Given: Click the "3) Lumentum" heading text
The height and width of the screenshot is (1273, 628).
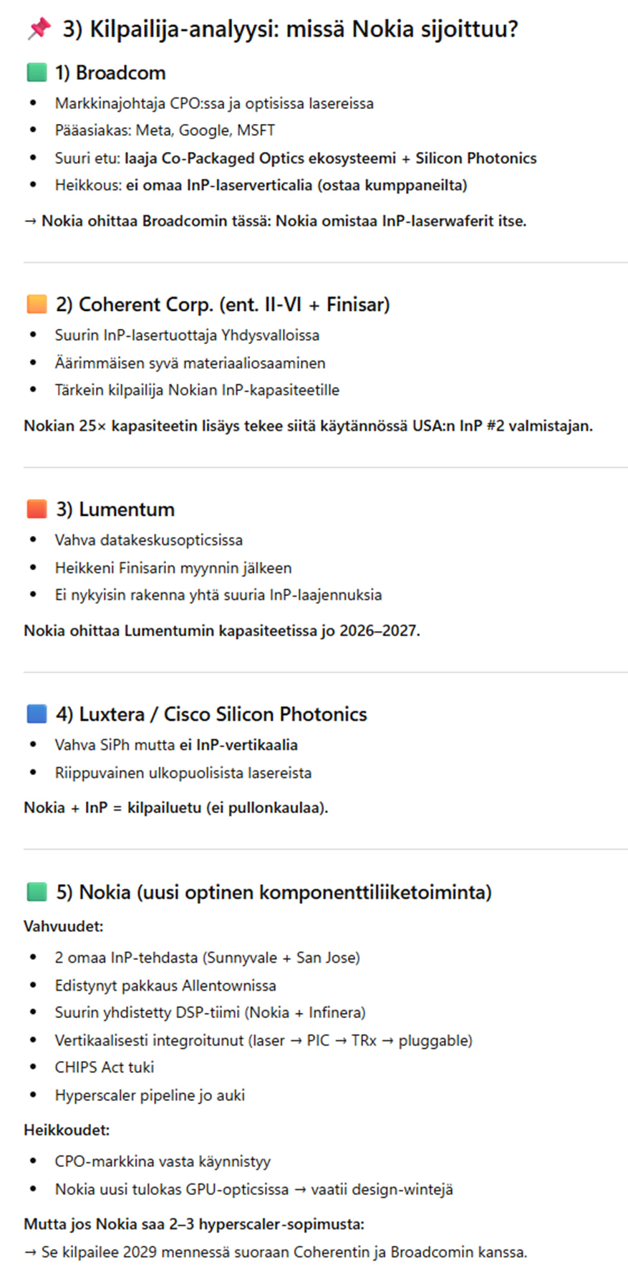Looking at the screenshot, I should [x=115, y=509].
